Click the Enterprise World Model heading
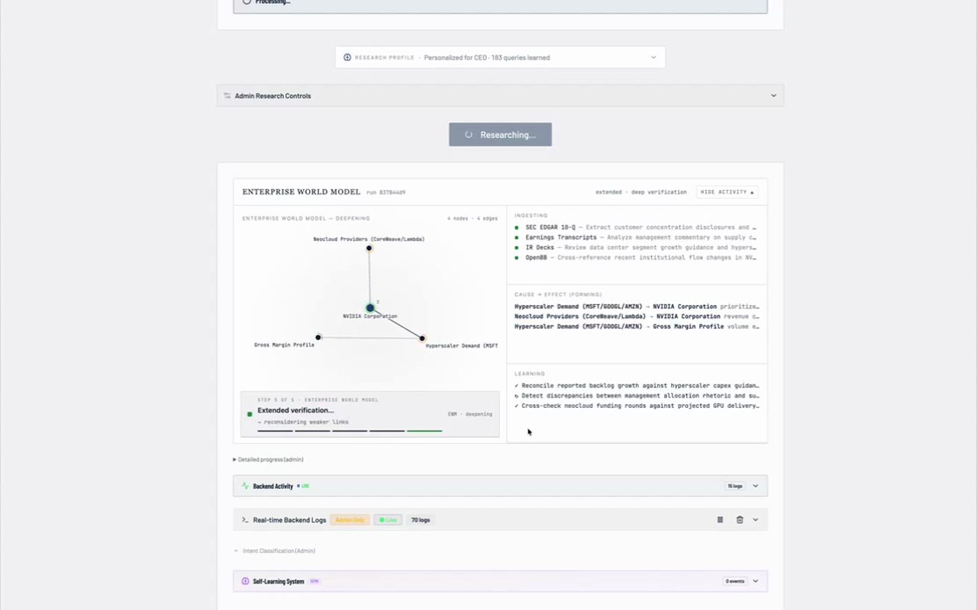The height and width of the screenshot is (610, 977). coord(301,192)
